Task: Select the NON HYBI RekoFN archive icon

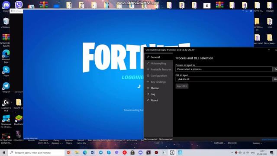Action: tap(6, 40)
